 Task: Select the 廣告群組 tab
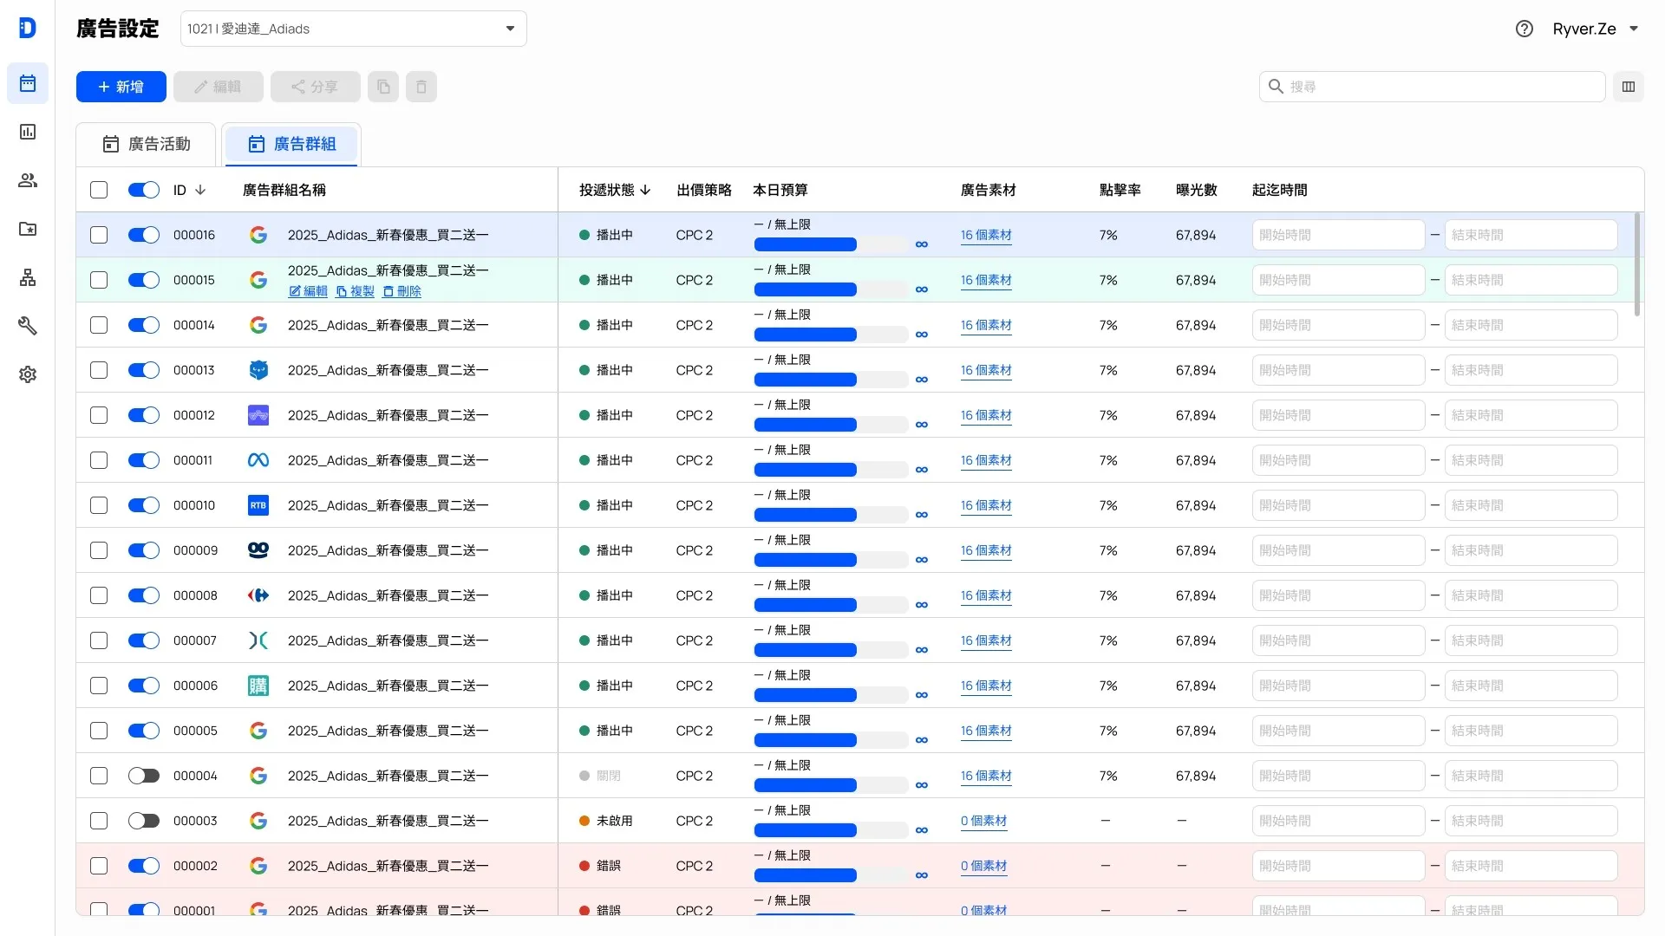click(292, 144)
